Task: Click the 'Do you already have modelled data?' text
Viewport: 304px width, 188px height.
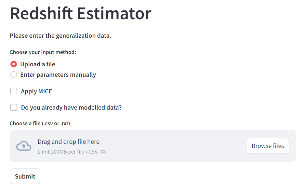Action: (x=71, y=107)
